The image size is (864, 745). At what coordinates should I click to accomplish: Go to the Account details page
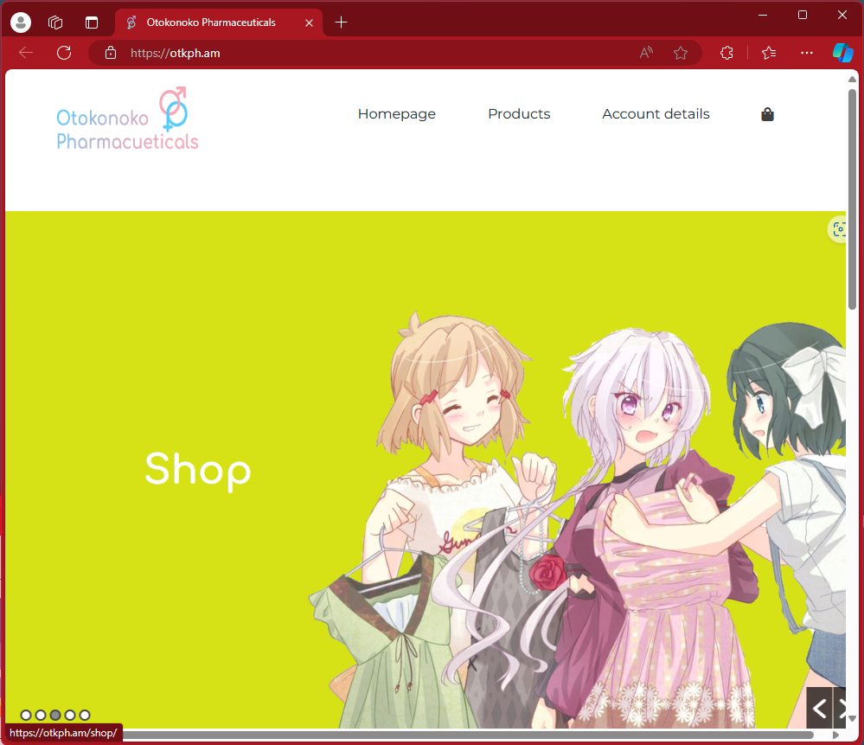coord(656,114)
